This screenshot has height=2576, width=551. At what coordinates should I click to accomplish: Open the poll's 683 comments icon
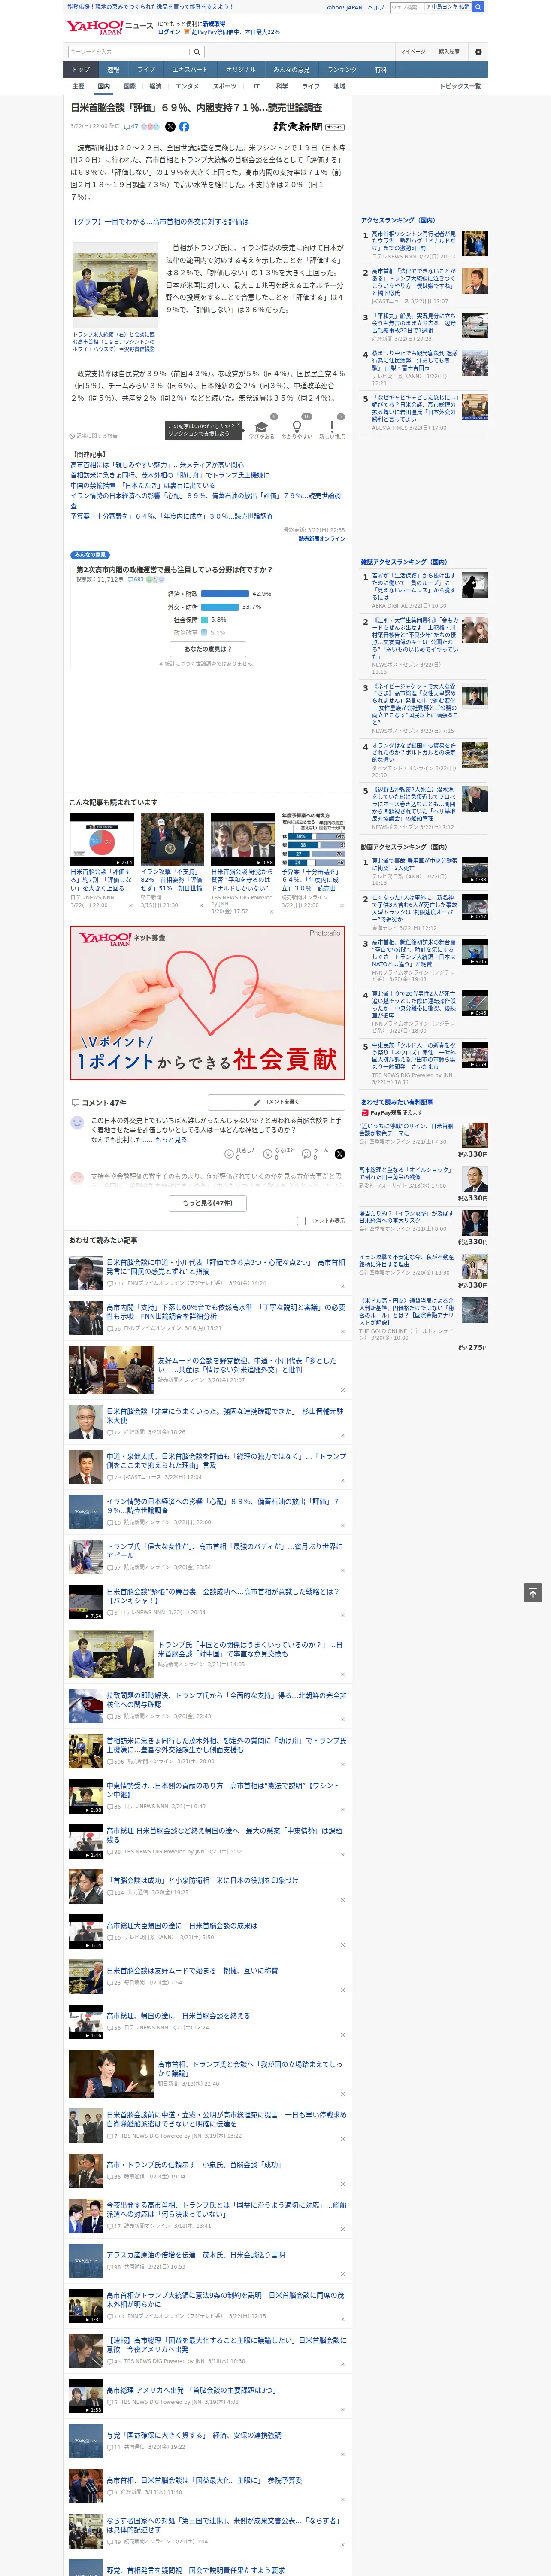coord(136,579)
